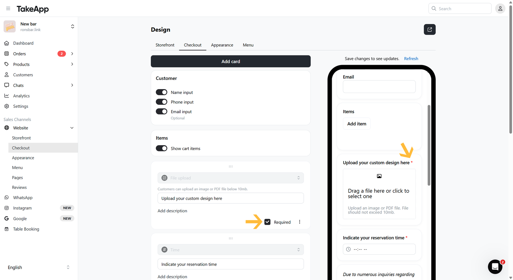Click the Indicate your reservation time label field
The width and height of the screenshot is (513, 280).
coord(231,264)
